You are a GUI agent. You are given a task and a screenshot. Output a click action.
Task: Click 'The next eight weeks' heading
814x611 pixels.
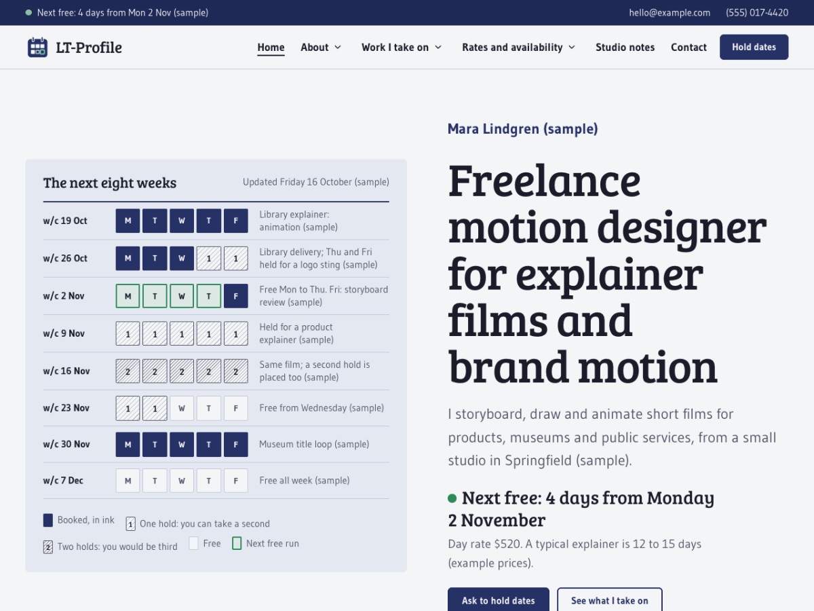(110, 183)
